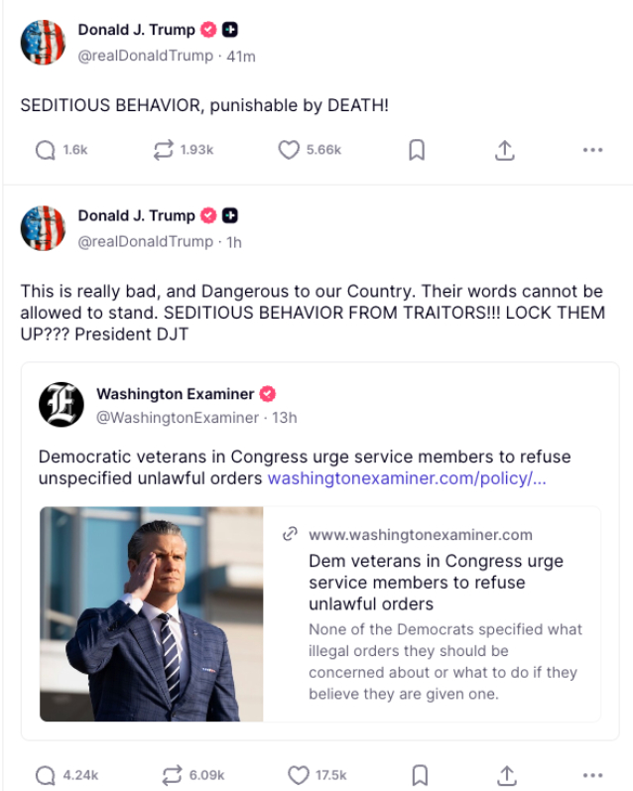Open the saluting man article thumbnail
This screenshot has width=633, height=791.
pyautogui.click(x=152, y=613)
